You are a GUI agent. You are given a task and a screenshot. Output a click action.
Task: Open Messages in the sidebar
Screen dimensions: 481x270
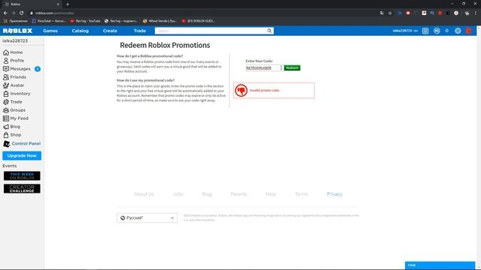pyautogui.click(x=17, y=69)
